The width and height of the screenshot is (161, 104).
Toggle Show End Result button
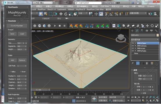[x=138, y=63]
